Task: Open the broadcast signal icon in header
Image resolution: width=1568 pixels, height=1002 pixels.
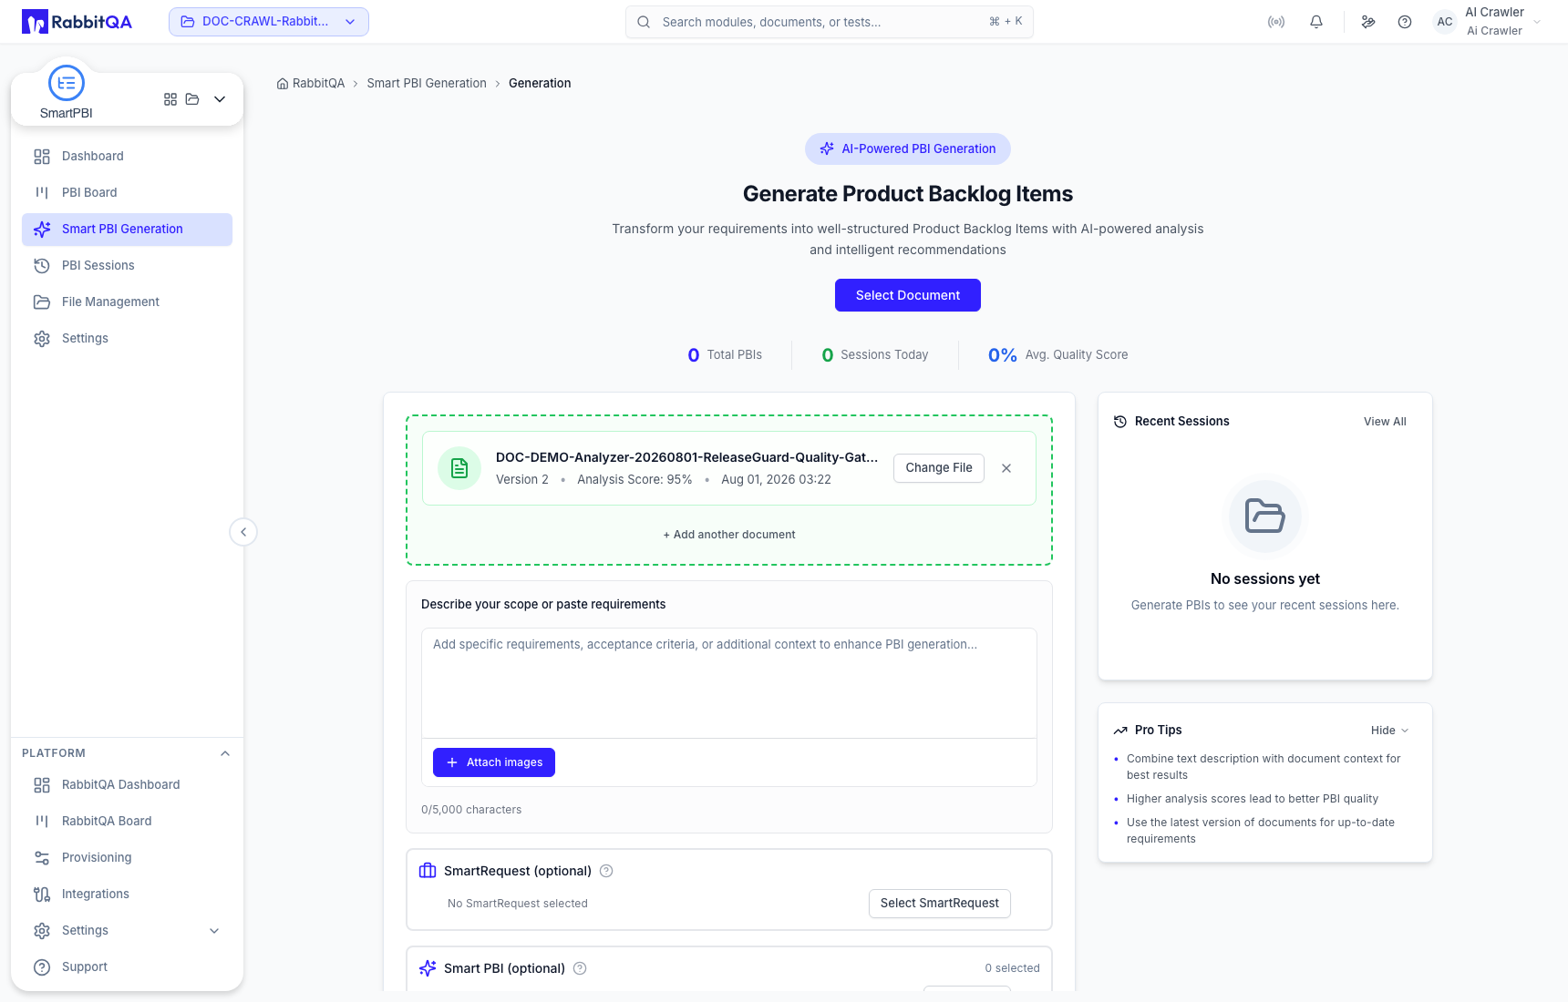Action: click(x=1276, y=22)
